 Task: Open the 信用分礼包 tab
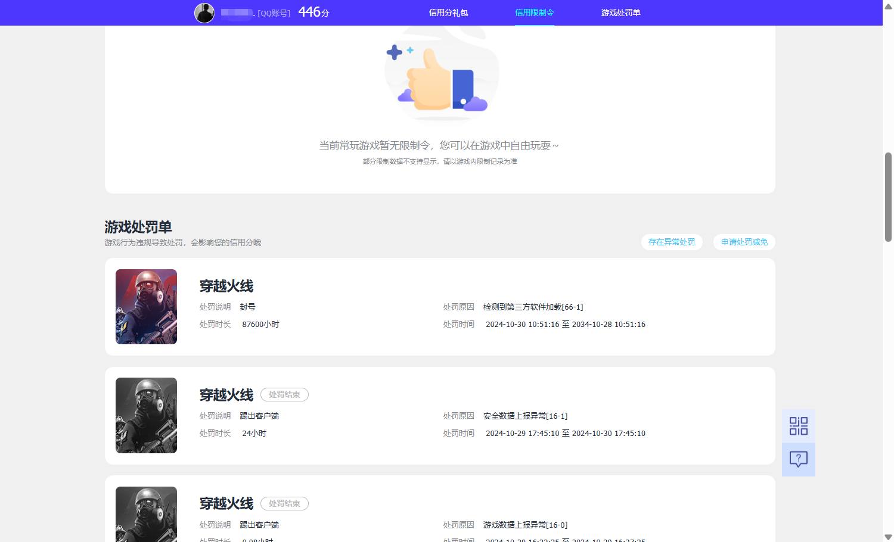[x=448, y=13]
